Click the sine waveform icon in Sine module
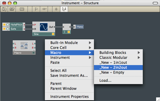160x101 pixels. pos(44,27)
